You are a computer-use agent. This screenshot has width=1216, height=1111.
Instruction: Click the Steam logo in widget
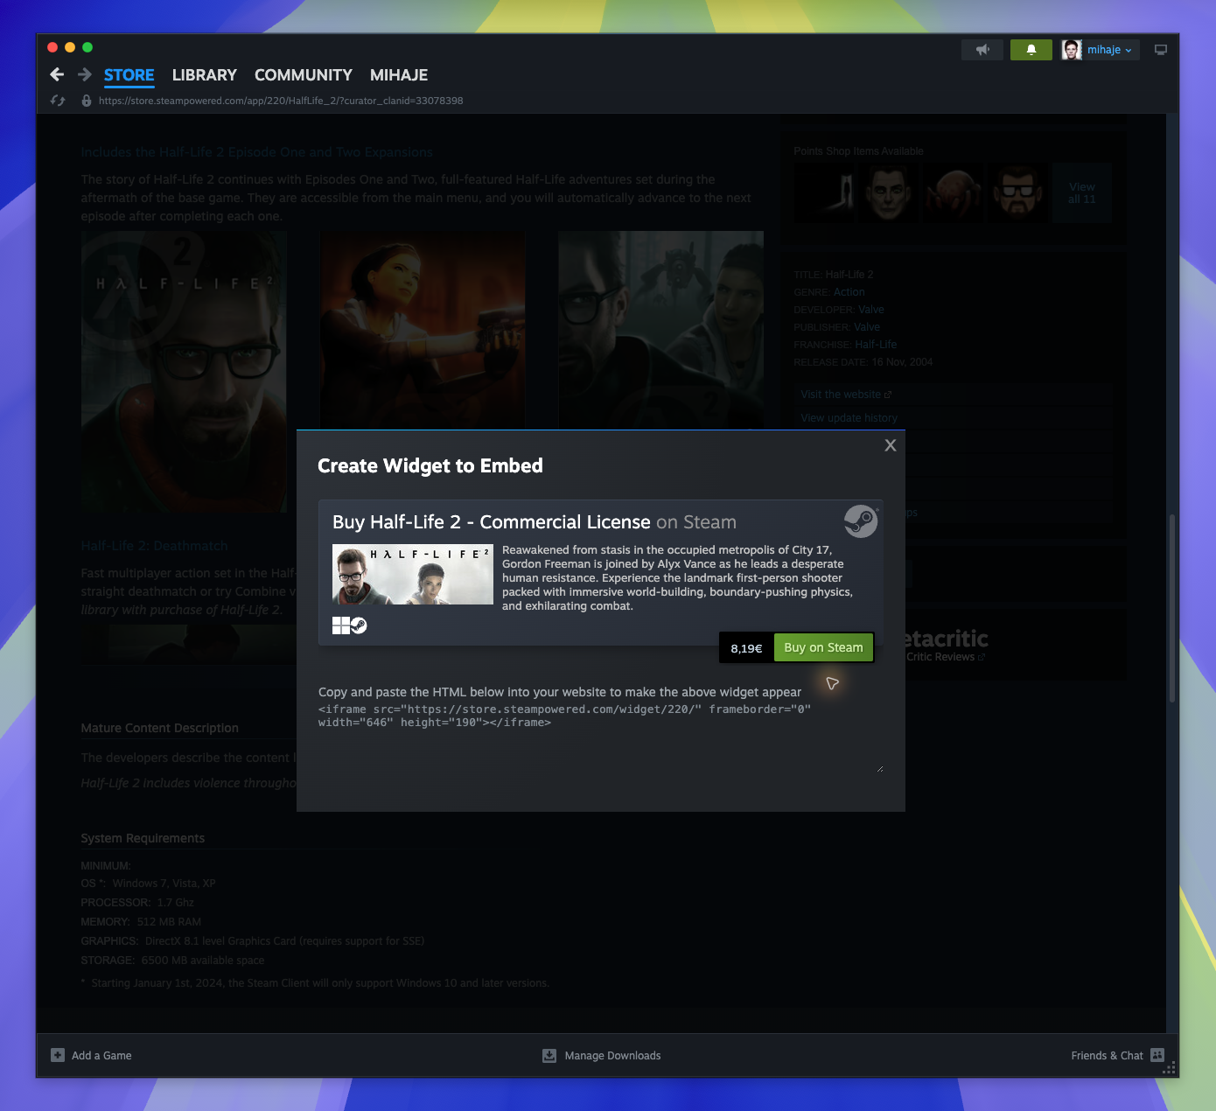pos(861,521)
